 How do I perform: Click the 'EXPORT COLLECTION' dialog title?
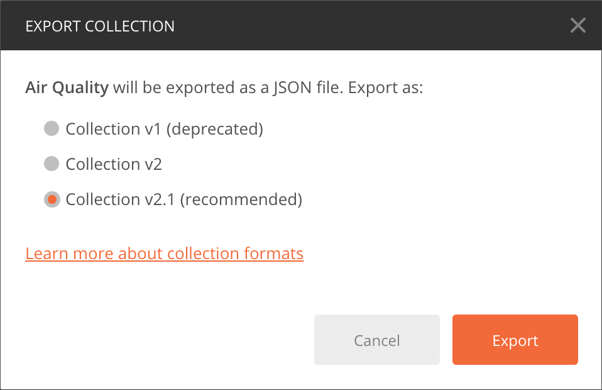100,26
